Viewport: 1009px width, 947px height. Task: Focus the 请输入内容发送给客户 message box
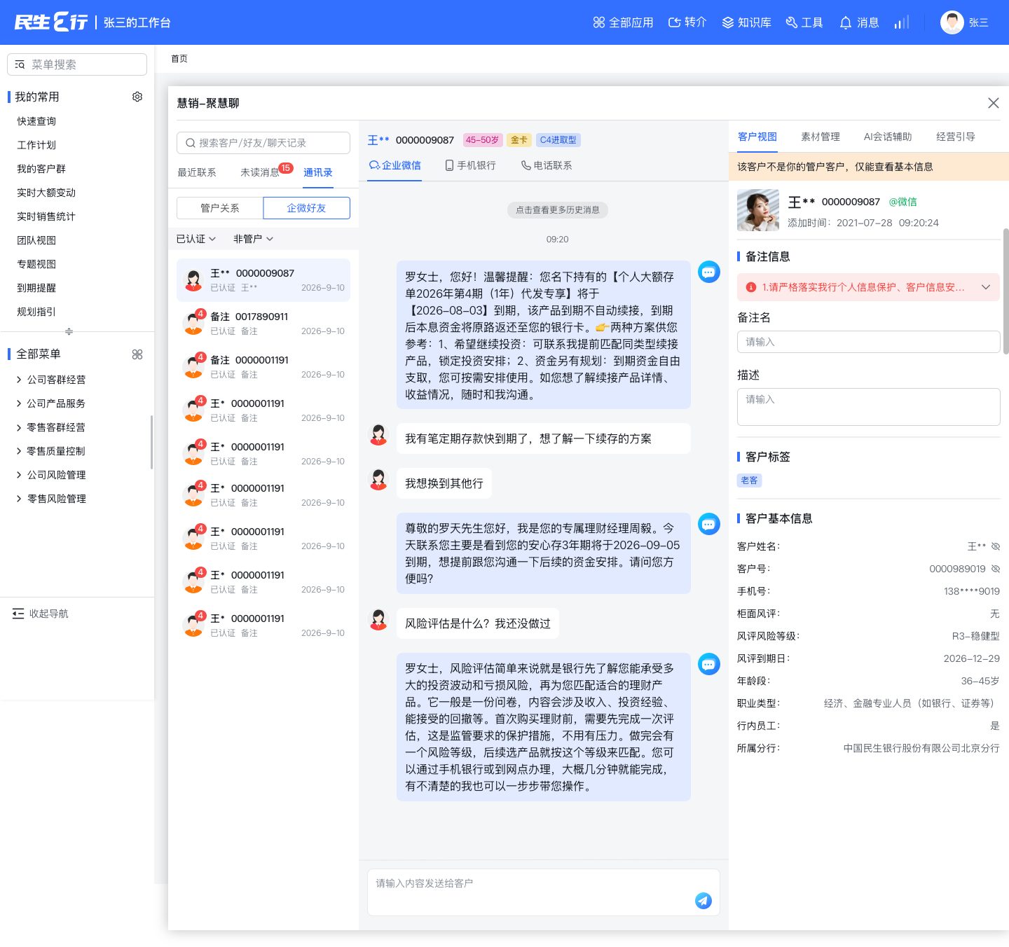coord(544,892)
